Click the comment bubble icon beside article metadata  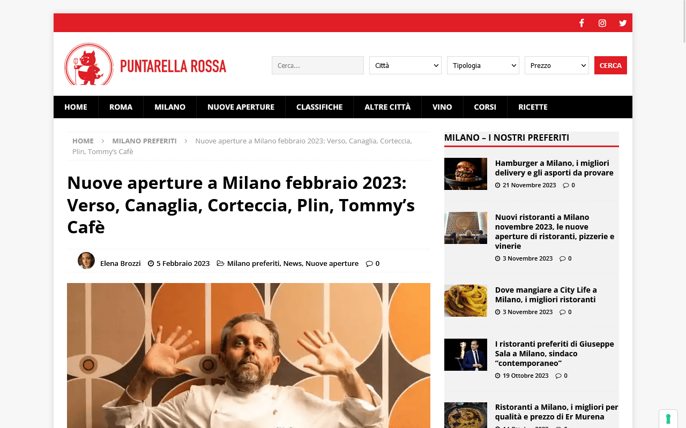pos(369,263)
